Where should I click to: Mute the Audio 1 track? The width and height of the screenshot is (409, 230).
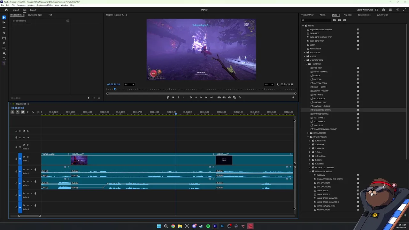pyautogui.click(x=28, y=169)
